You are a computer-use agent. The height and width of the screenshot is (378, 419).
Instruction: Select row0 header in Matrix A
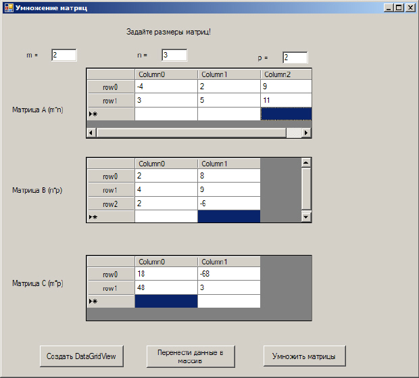click(x=111, y=87)
